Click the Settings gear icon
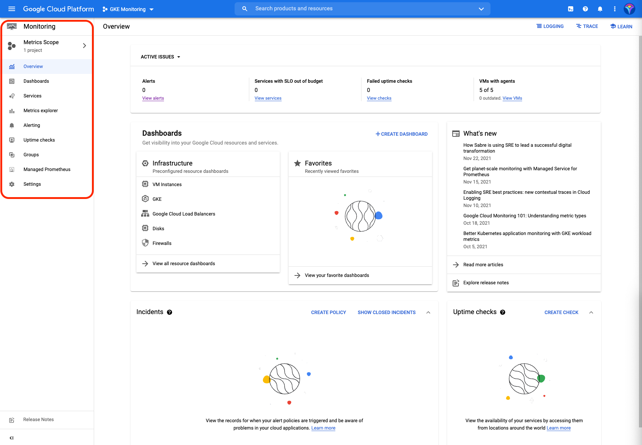Screen dimensions: 642x445 [x=12, y=184]
